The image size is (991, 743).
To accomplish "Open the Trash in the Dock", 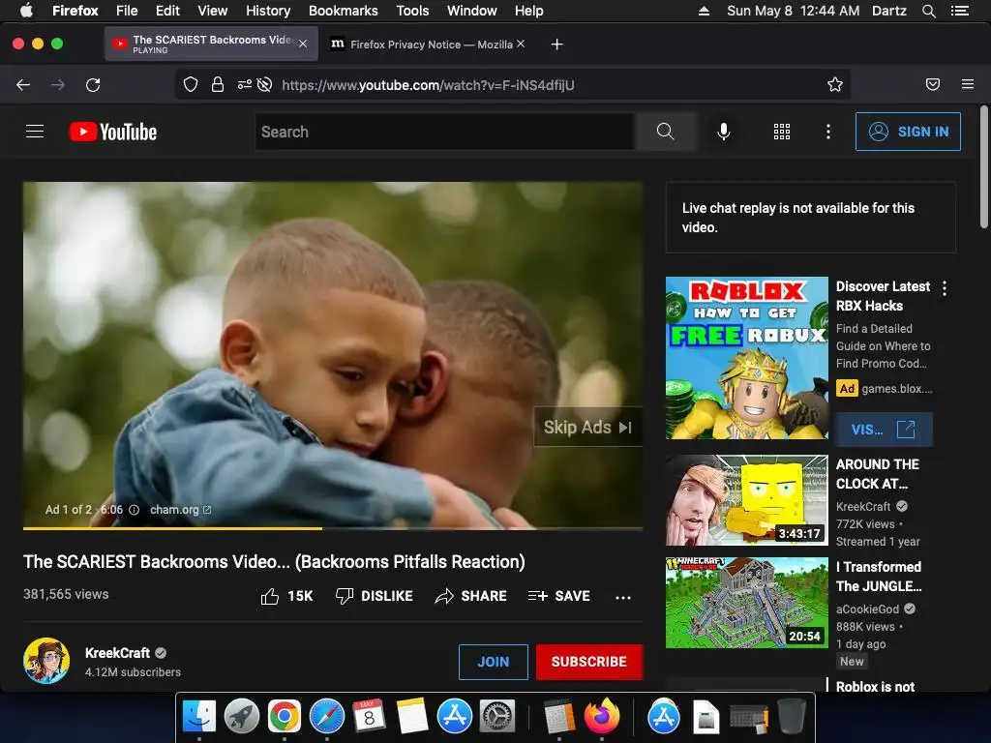I will click(x=792, y=717).
